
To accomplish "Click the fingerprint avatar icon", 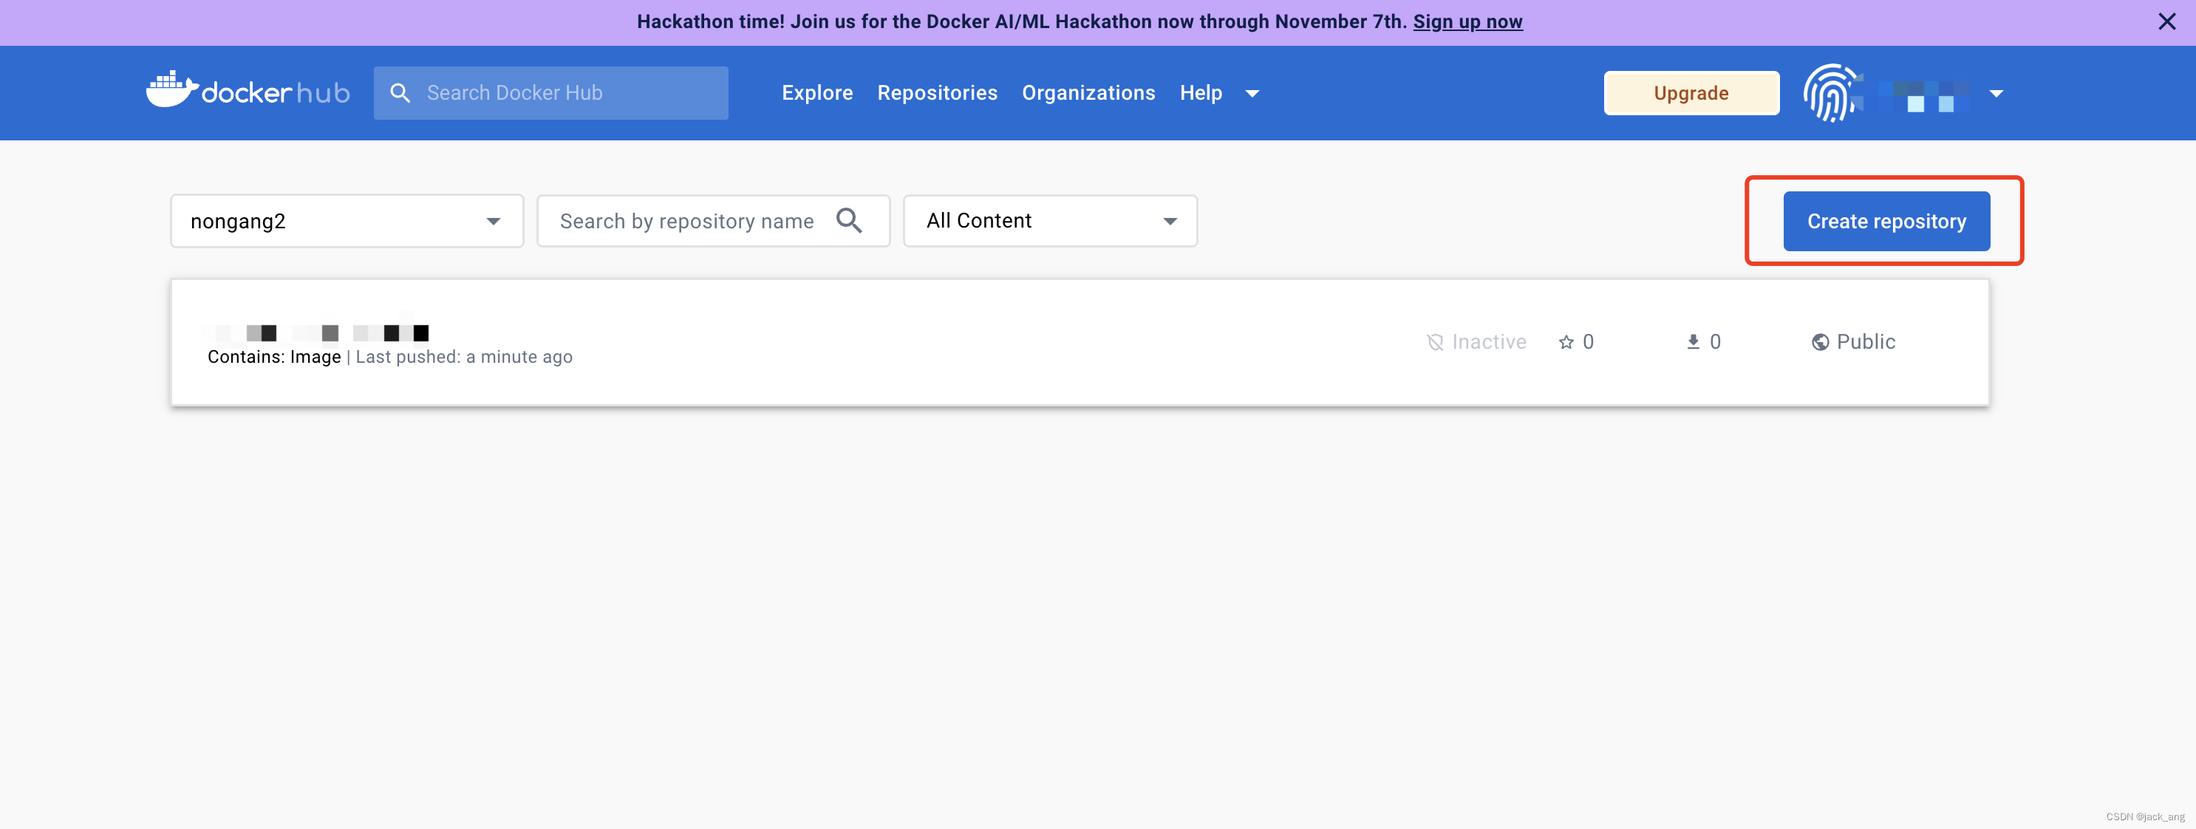I will coord(1830,93).
